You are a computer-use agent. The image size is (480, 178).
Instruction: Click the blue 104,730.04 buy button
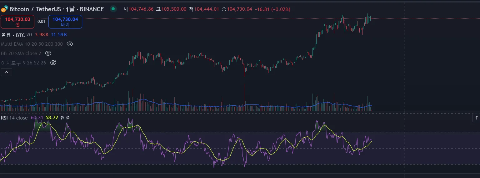click(65, 22)
